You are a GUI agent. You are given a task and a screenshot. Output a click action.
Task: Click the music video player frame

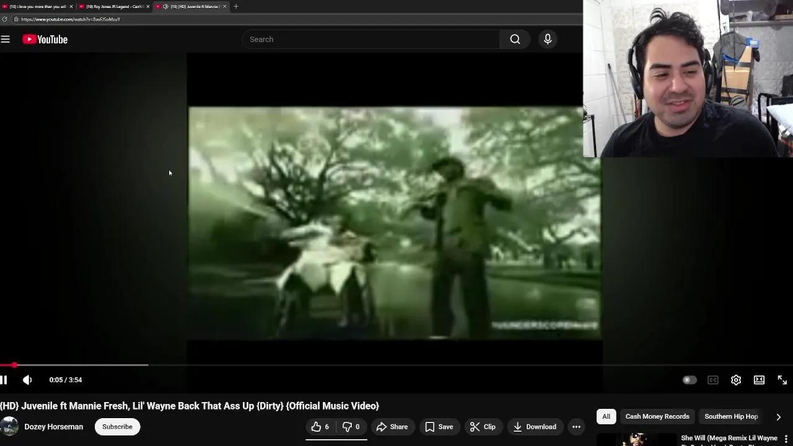tap(394, 223)
